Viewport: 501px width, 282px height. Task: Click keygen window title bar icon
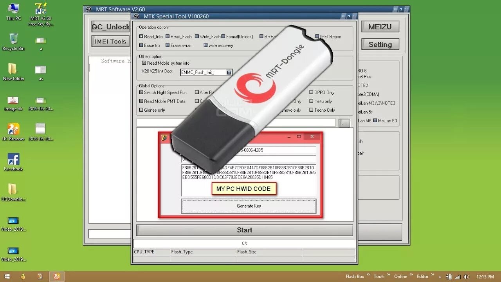coord(164,137)
